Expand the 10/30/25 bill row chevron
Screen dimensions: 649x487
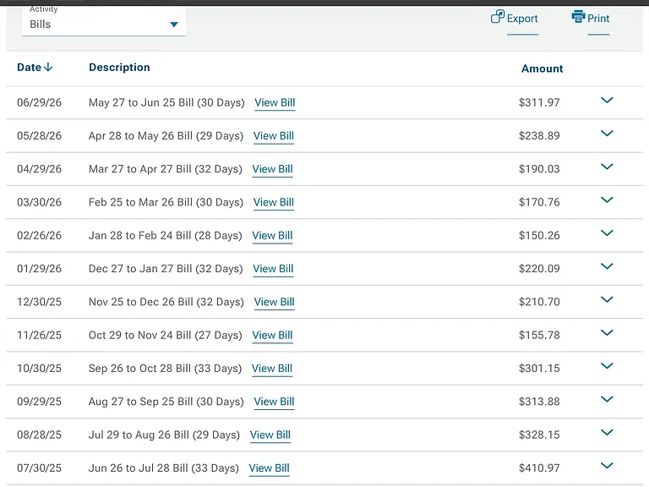[607, 365]
